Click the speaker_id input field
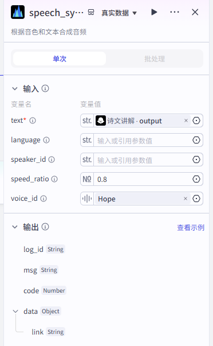213x346 pixels. 143,160
